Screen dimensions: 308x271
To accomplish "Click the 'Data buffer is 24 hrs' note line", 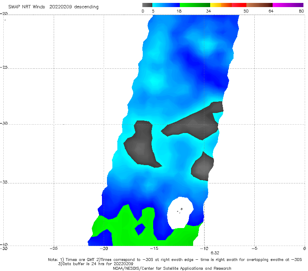I will [x=96, y=264].
